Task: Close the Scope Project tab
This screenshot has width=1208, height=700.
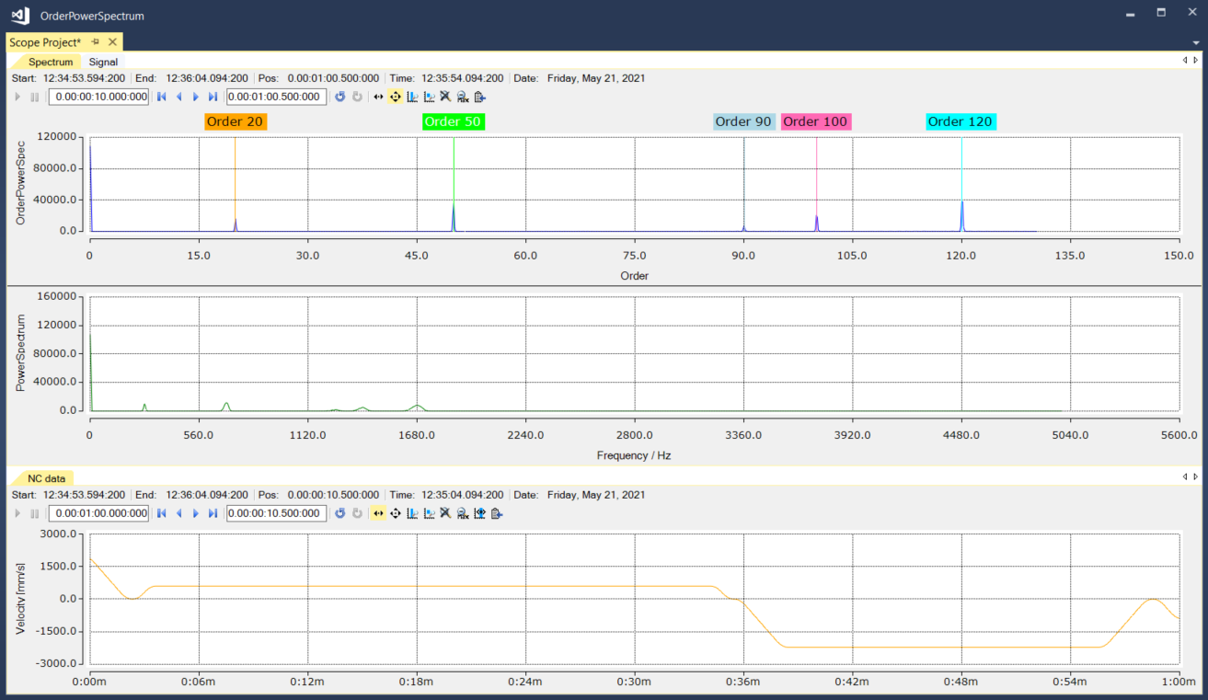Action: pyautogui.click(x=112, y=42)
